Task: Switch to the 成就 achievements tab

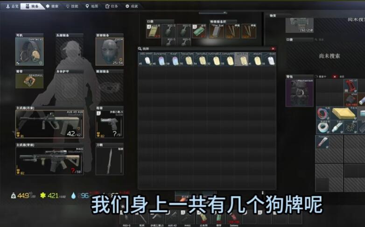Action: coord(132,6)
